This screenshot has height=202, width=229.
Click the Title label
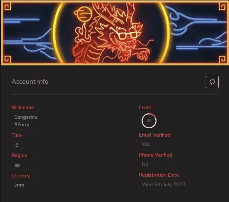point(17,135)
